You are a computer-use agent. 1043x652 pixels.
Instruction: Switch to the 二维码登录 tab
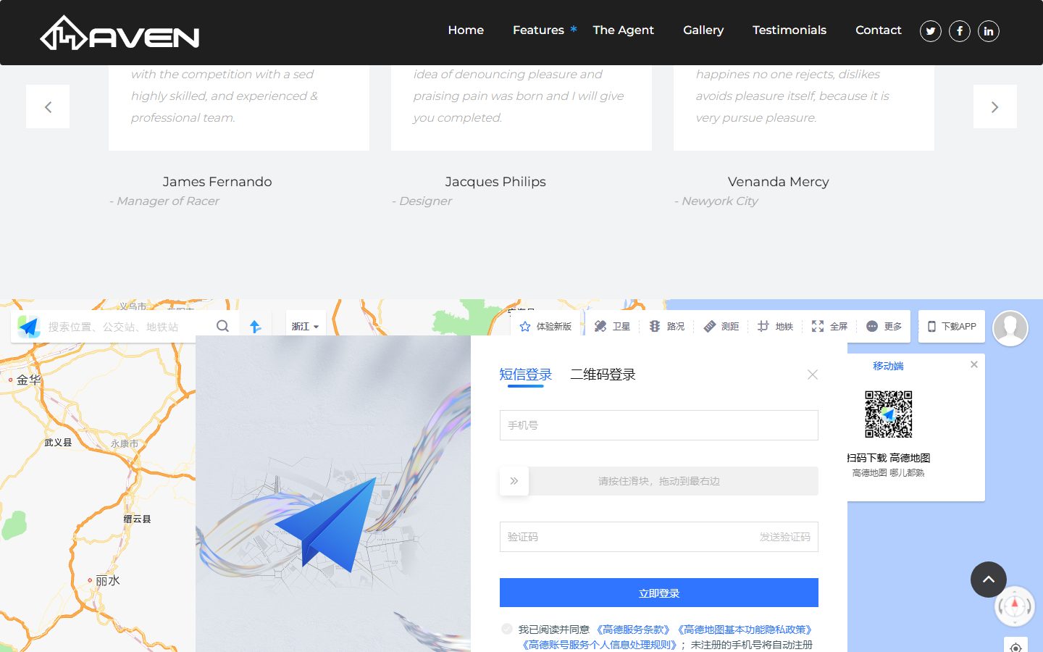pos(603,375)
